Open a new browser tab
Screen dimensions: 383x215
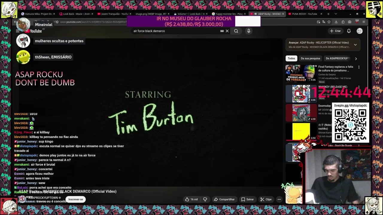[328, 14]
